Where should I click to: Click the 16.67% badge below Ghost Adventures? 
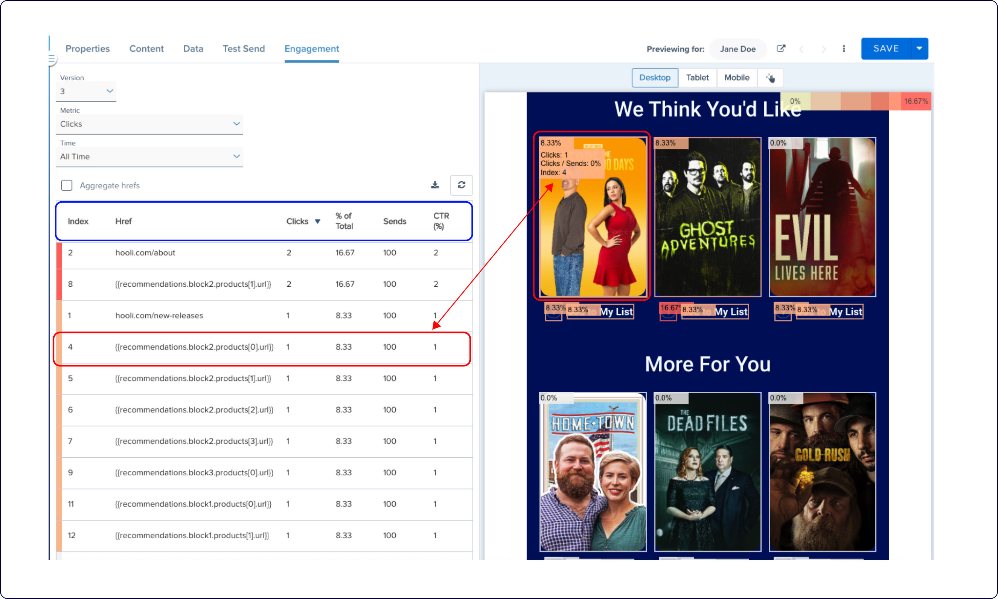click(x=670, y=308)
